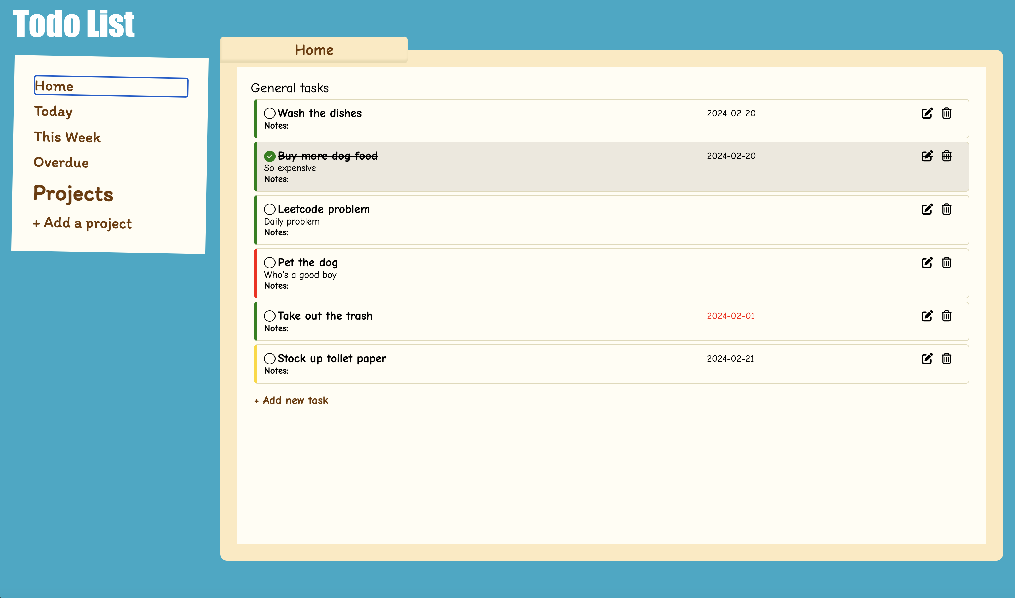
Task: Select the Home item in sidebar
Action: [111, 86]
